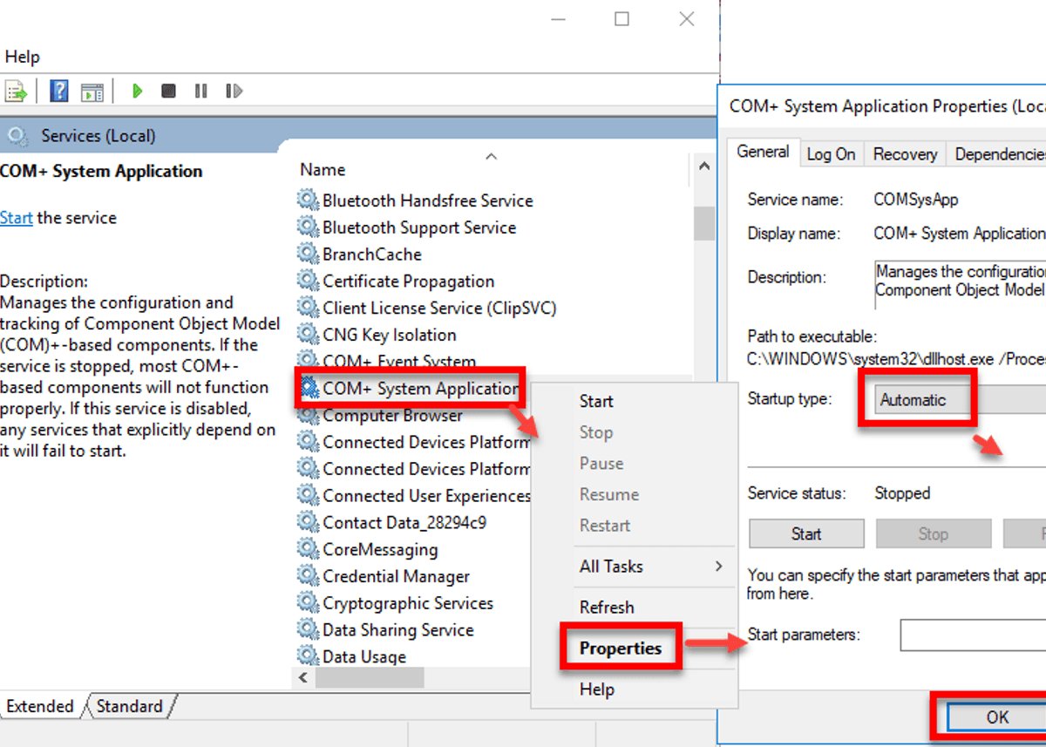Choose Properties in the context menu
Screen dimensions: 1046x747
(621, 649)
